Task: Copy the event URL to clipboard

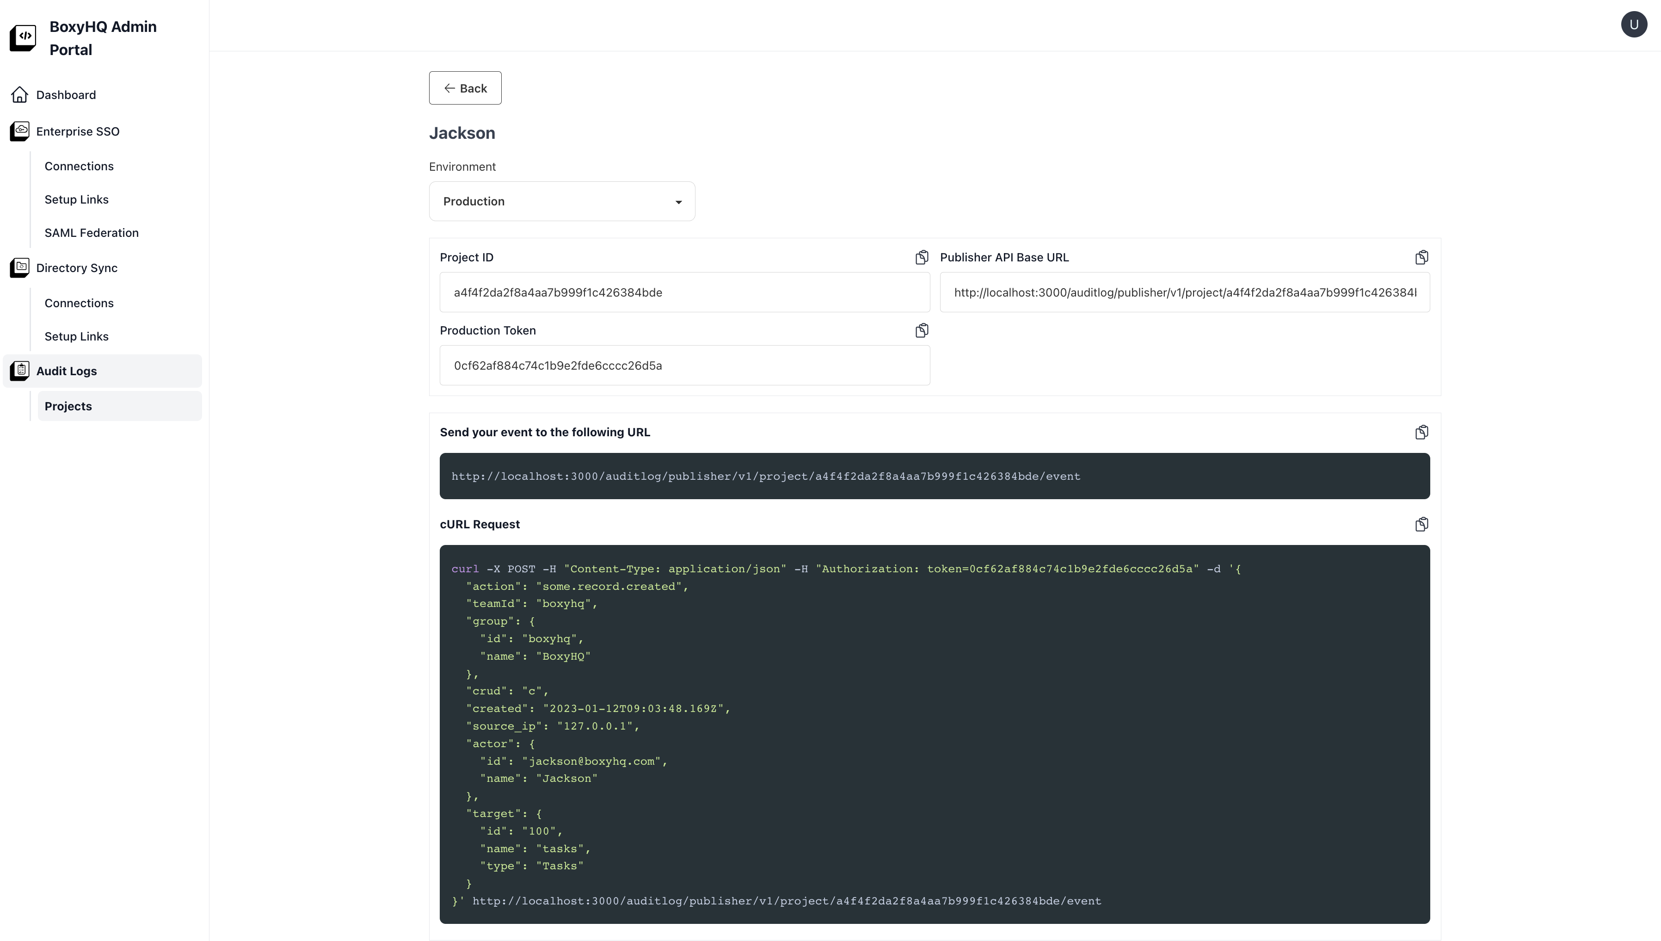Action: tap(1421, 432)
